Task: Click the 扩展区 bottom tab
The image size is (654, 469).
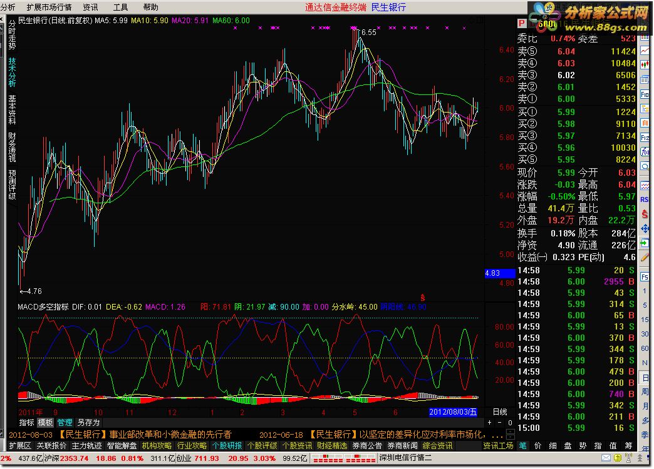Action: click(x=20, y=446)
